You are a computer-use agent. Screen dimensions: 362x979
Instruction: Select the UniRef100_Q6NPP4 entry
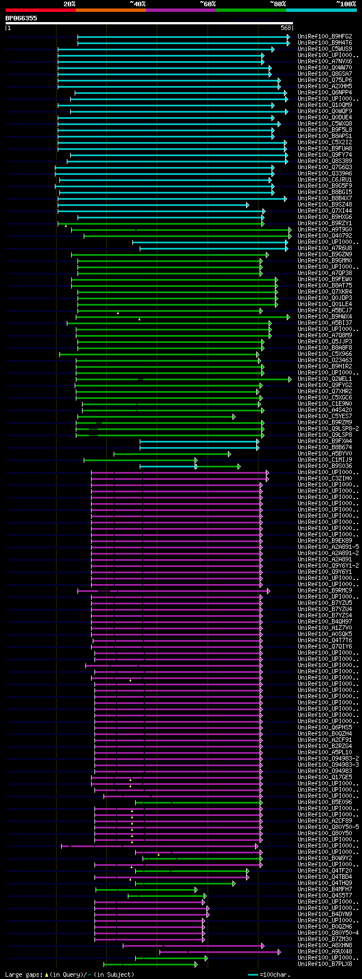[x=325, y=92]
